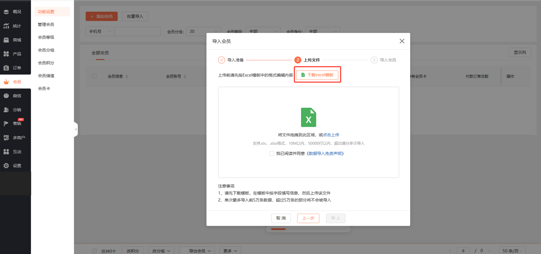Open the 《数据导入免责声明》 link
Screen dimensions: 541x254
[x=325, y=153]
